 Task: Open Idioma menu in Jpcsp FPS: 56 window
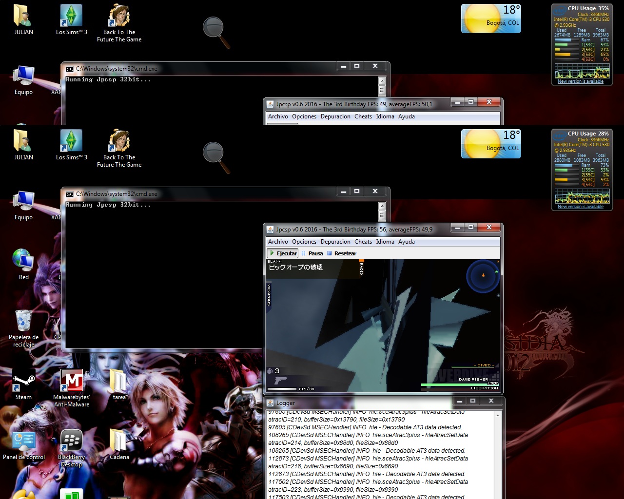point(385,242)
